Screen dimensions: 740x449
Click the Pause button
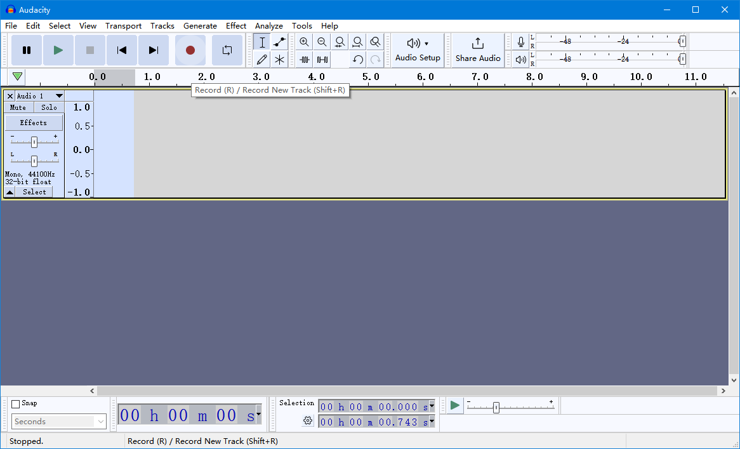point(27,50)
